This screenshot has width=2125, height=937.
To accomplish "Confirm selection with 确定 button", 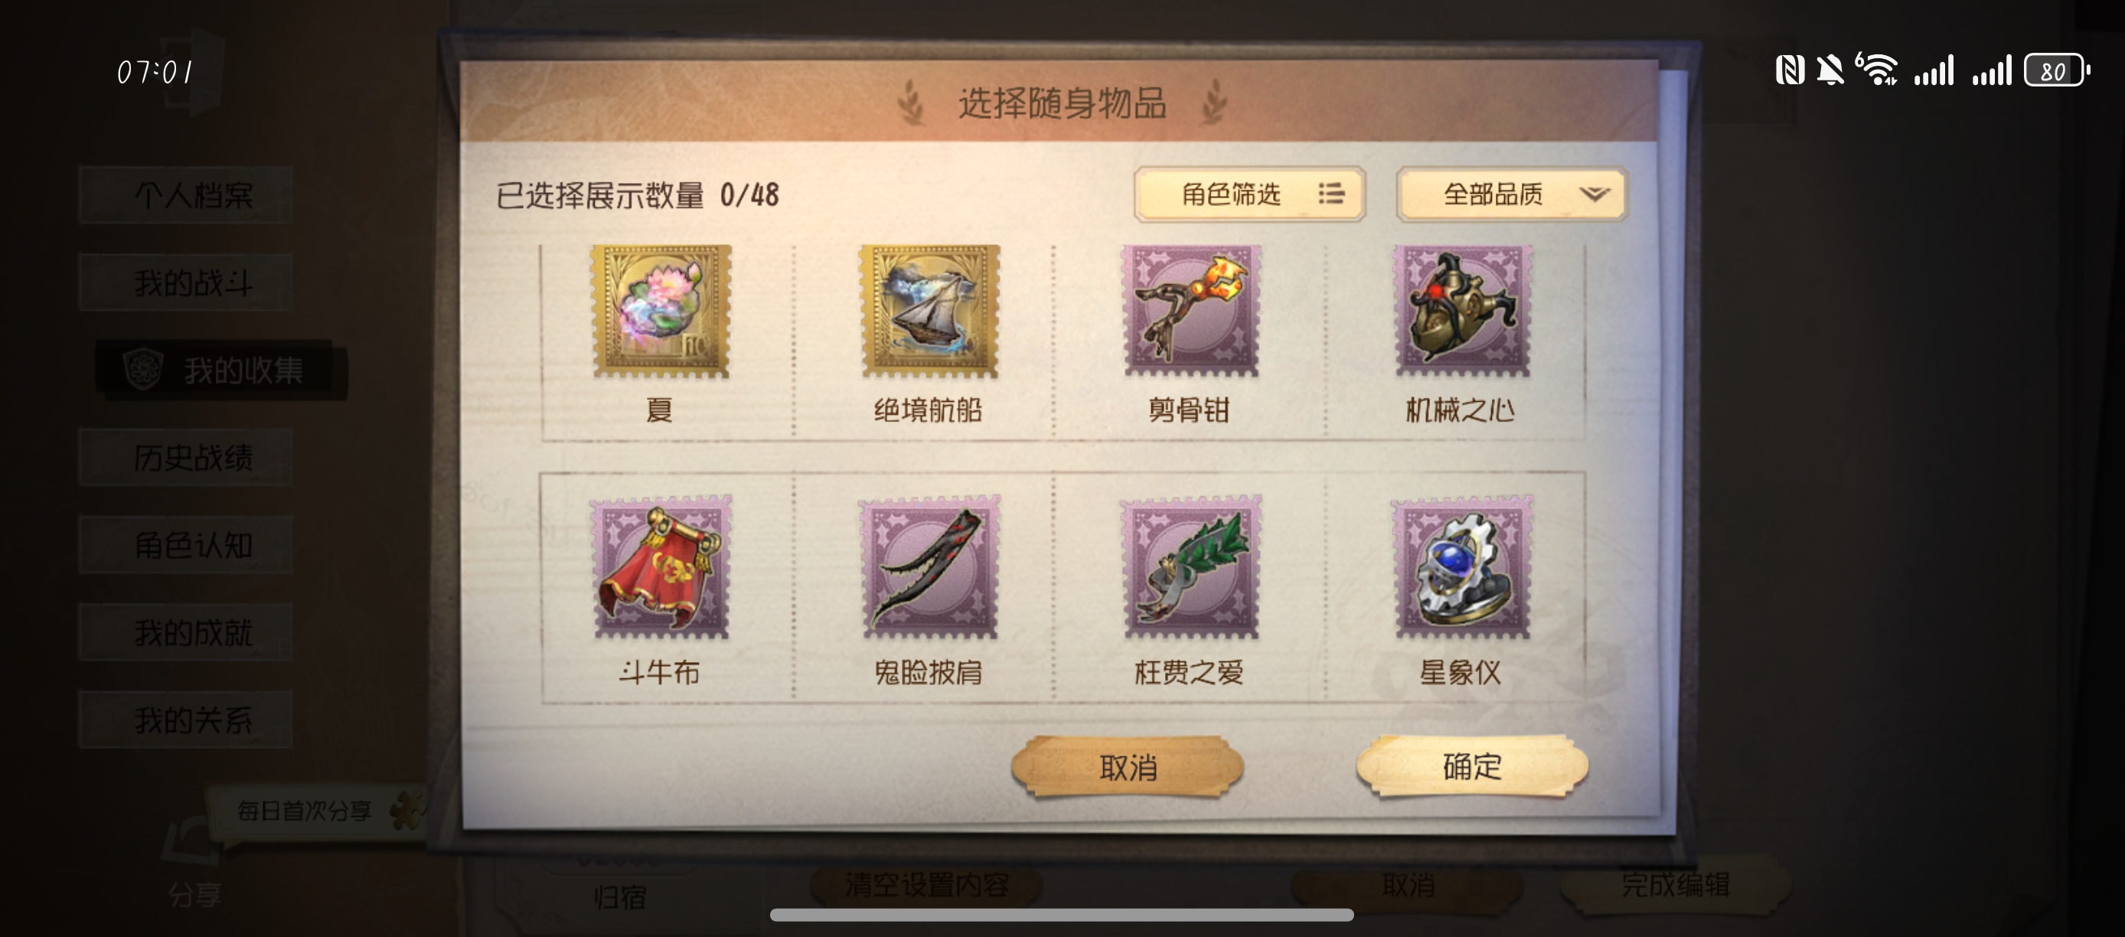I will tap(1472, 767).
